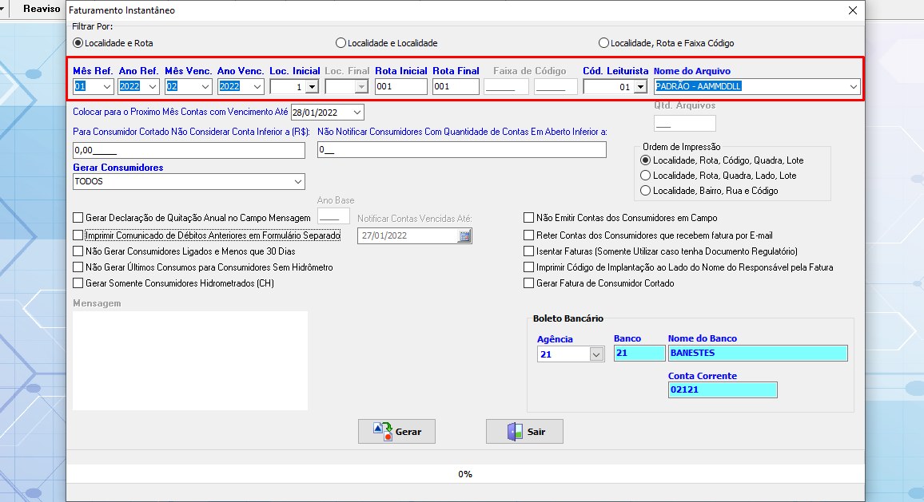Enable Gerar Fatura de Consumidor Cortado

tap(529, 283)
